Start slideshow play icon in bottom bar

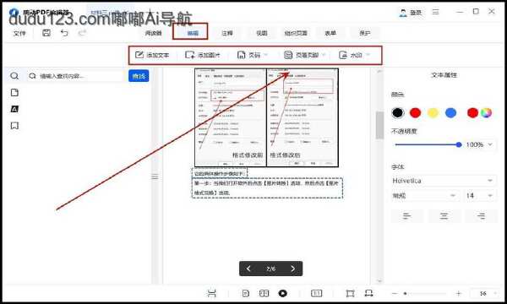tap(282, 293)
